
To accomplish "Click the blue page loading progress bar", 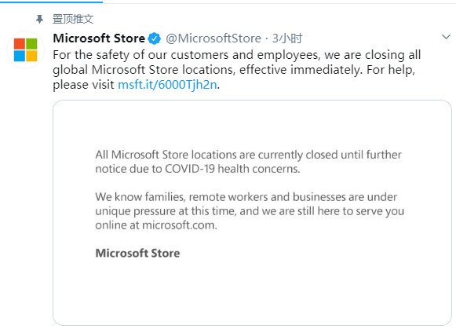I will pos(51,2).
